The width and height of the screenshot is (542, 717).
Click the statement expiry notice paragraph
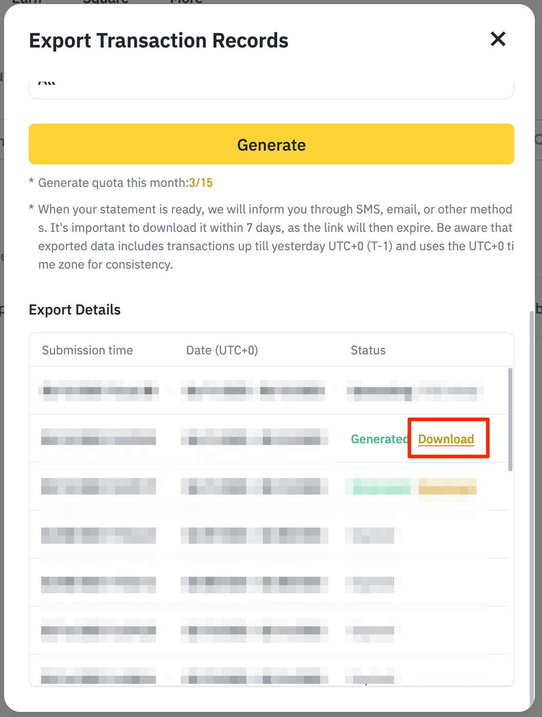coord(276,237)
